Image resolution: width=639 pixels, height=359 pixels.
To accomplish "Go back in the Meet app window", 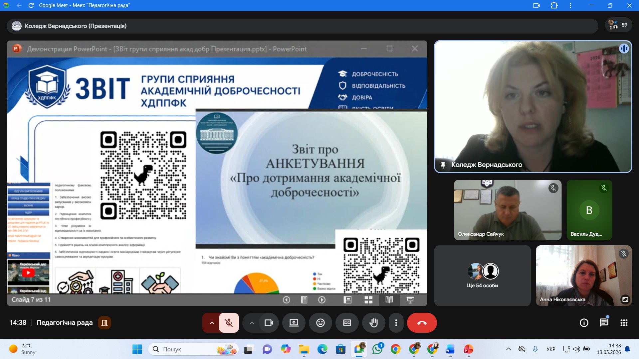I will click(19, 5).
